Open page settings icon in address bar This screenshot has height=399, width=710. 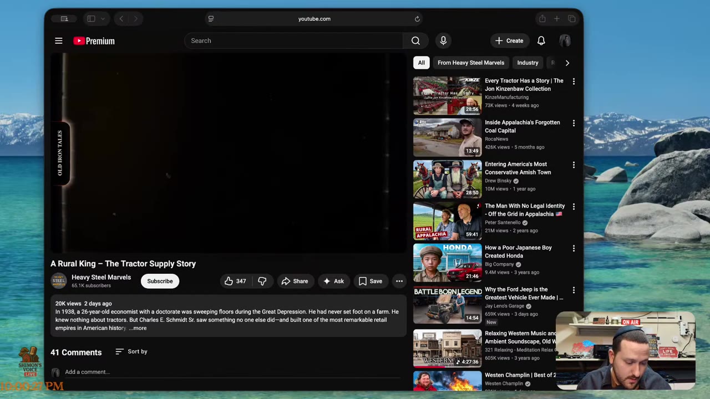point(211,19)
